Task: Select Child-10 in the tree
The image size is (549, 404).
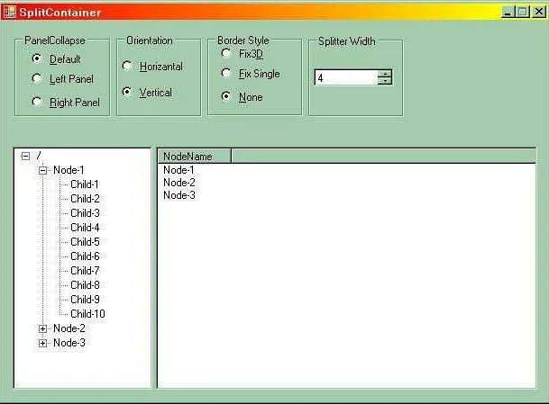Action: tap(87, 314)
